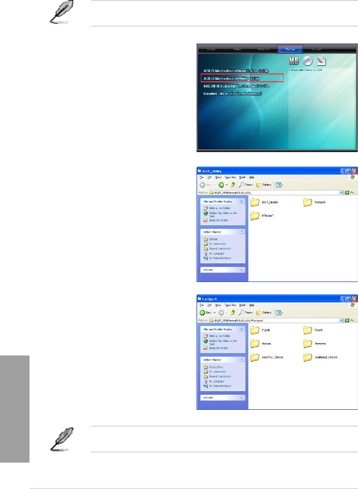This screenshot has width=358, height=489.
Task: Collapse File and Folder Tasks in ASUS_Utility
Action: point(242,201)
